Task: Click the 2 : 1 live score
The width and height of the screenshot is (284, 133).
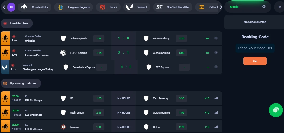Action: coord(124,52)
